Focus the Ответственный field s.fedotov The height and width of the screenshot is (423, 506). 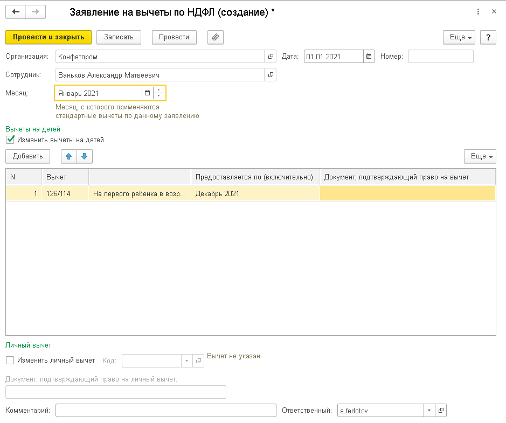(380, 411)
